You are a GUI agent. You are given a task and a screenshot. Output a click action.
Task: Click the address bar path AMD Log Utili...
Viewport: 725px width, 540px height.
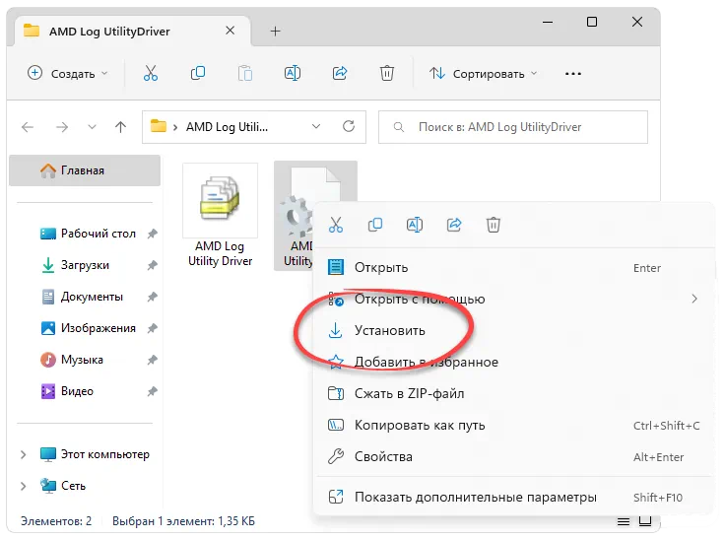pos(227,127)
